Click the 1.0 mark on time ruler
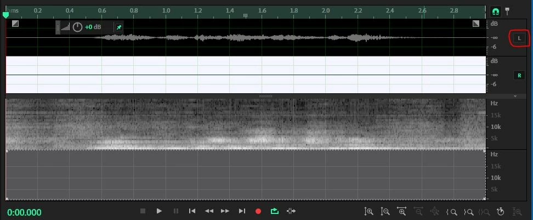Viewport: 533px width, 220px height. click(x=166, y=10)
